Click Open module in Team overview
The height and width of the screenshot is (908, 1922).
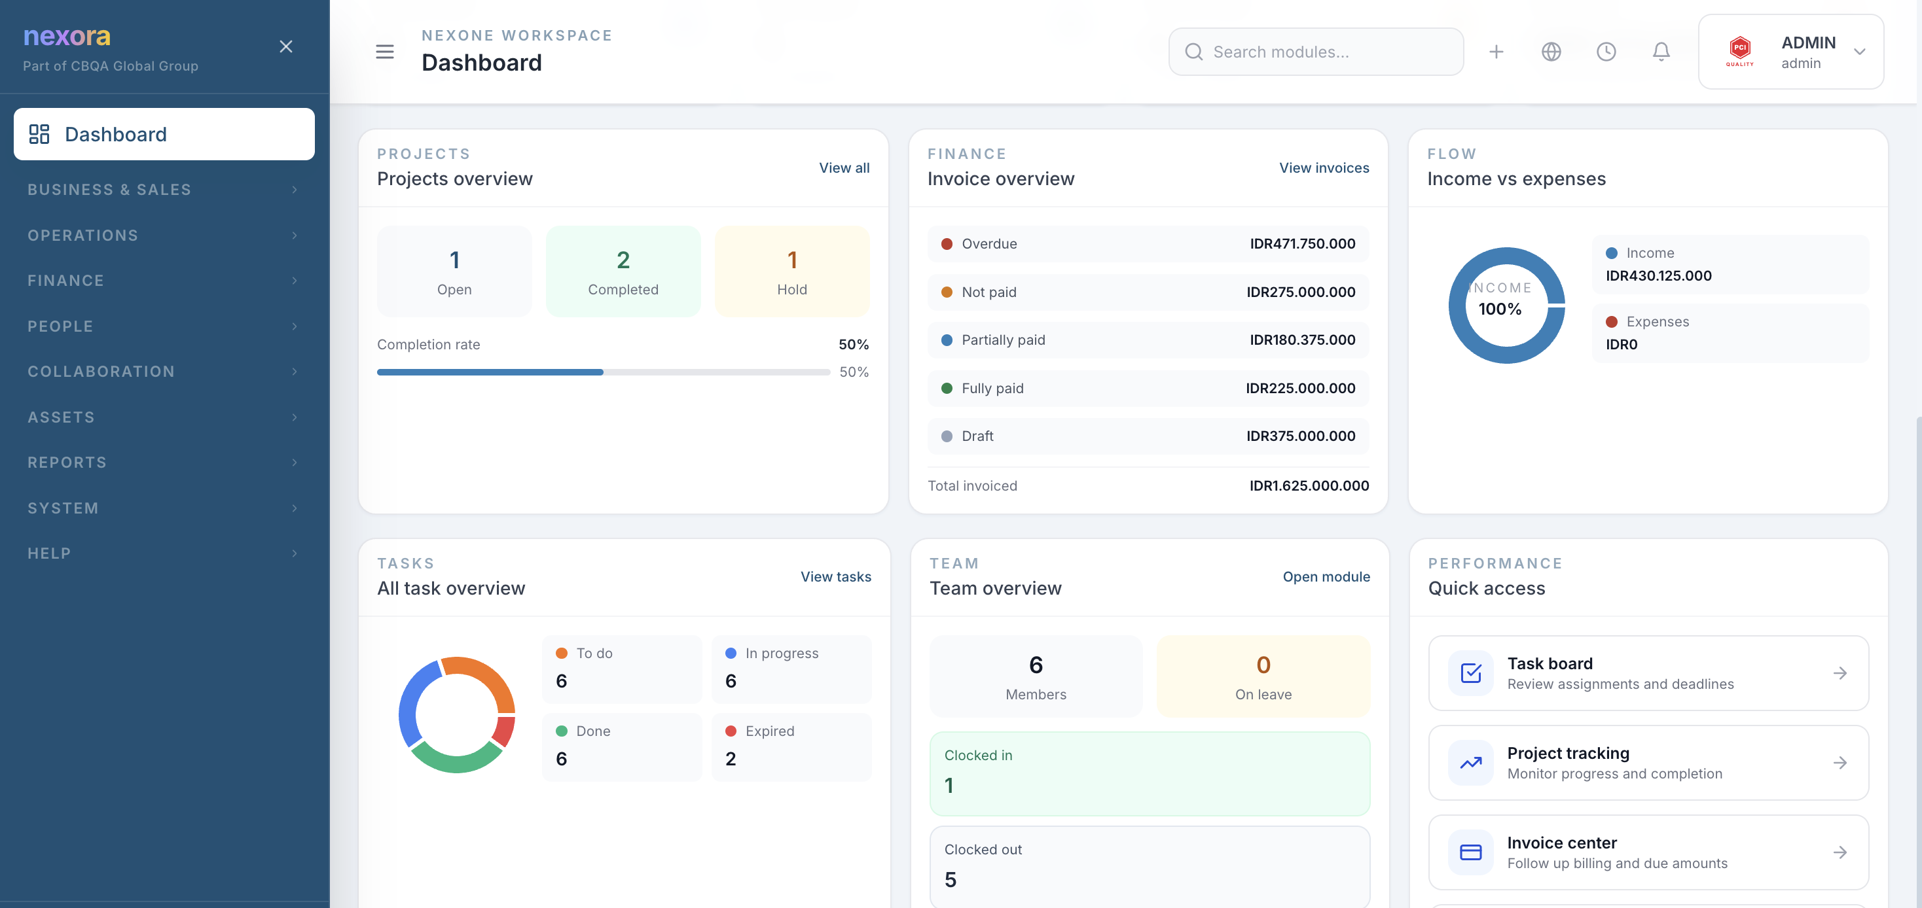[1326, 577]
